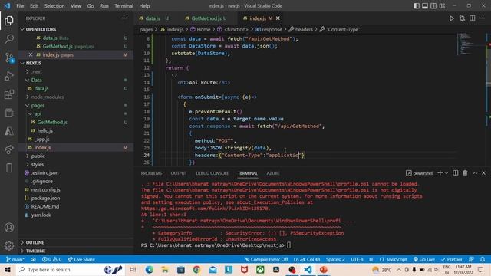Close index.js in Open Editors list
The height and width of the screenshot is (276, 491).
[x=31, y=54]
